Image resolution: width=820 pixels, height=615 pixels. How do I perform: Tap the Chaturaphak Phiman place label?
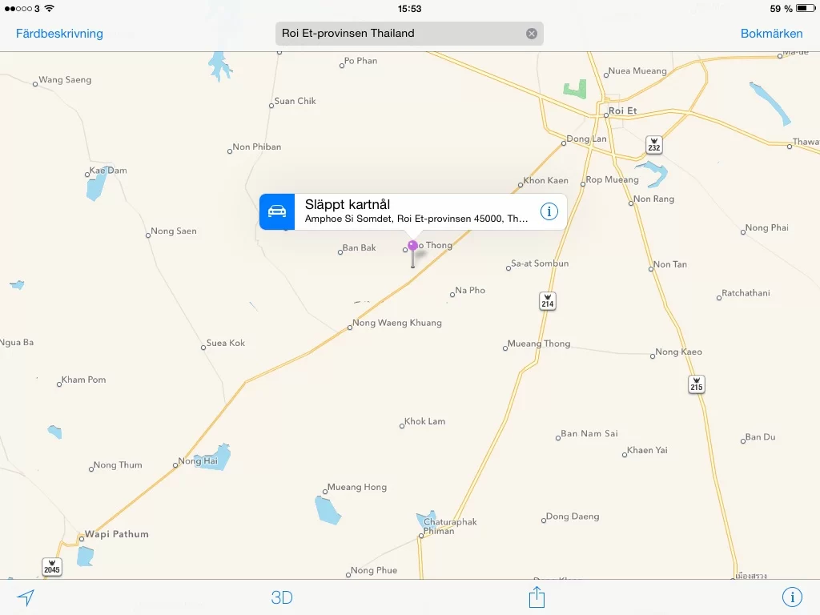tap(450, 526)
